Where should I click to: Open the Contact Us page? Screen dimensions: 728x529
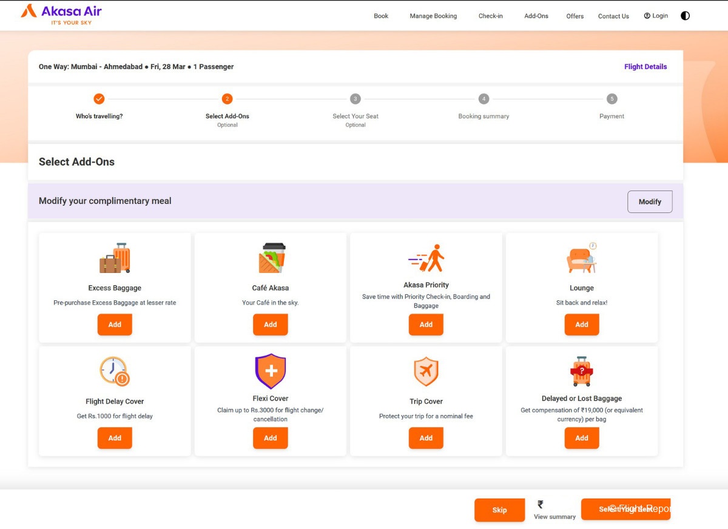(613, 16)
